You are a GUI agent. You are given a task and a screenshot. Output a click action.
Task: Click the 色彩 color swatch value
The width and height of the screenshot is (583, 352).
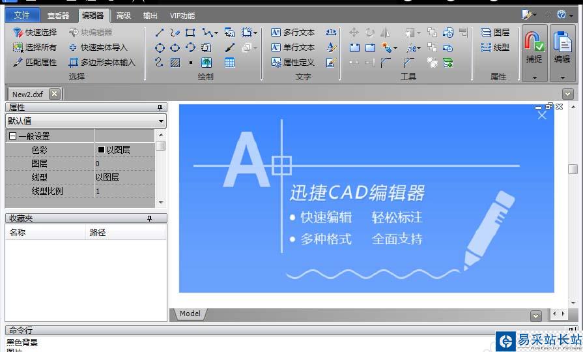[x=124, y=150]
